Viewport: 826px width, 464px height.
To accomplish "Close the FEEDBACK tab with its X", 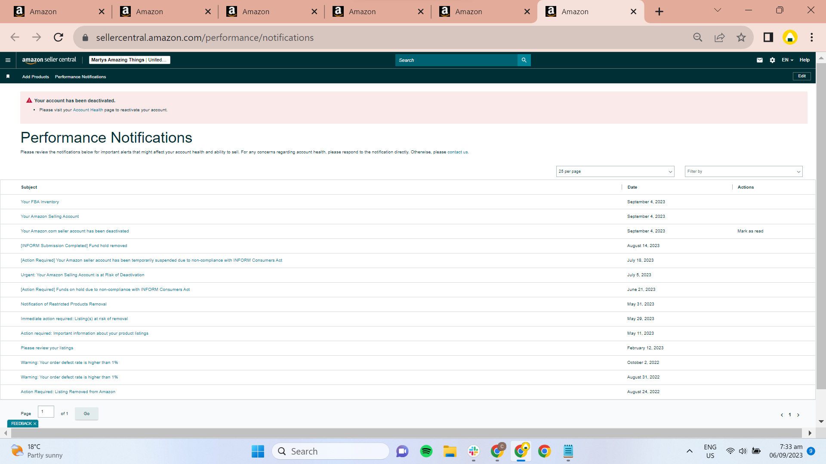I will click(35, 424).
